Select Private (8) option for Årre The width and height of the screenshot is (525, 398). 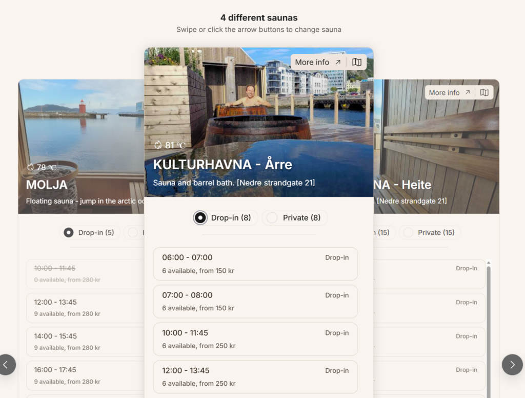(294, 218)
